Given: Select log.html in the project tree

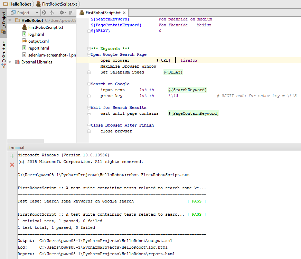Looking at the screenshot, I should (x=36, y=34).
